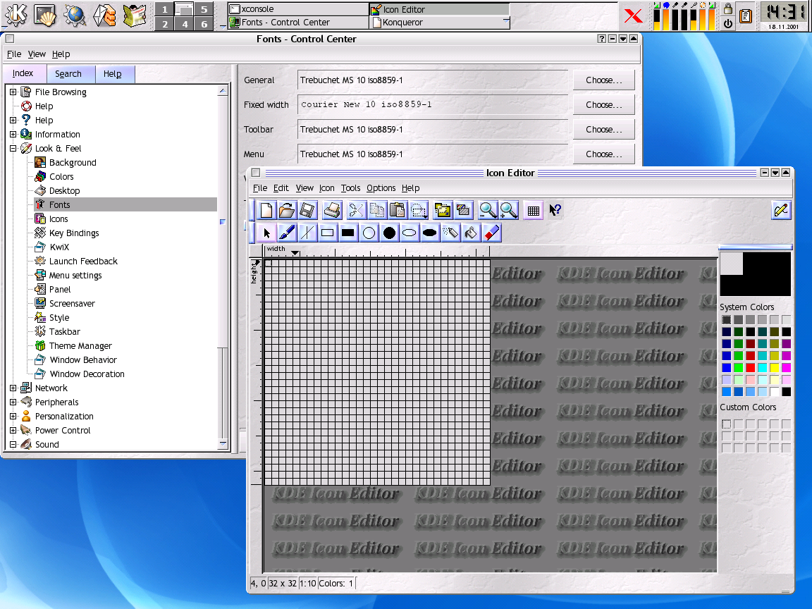Screen dimensions: 812x609
Task: Click Choose button for Fixed width font
Action: 604,104
